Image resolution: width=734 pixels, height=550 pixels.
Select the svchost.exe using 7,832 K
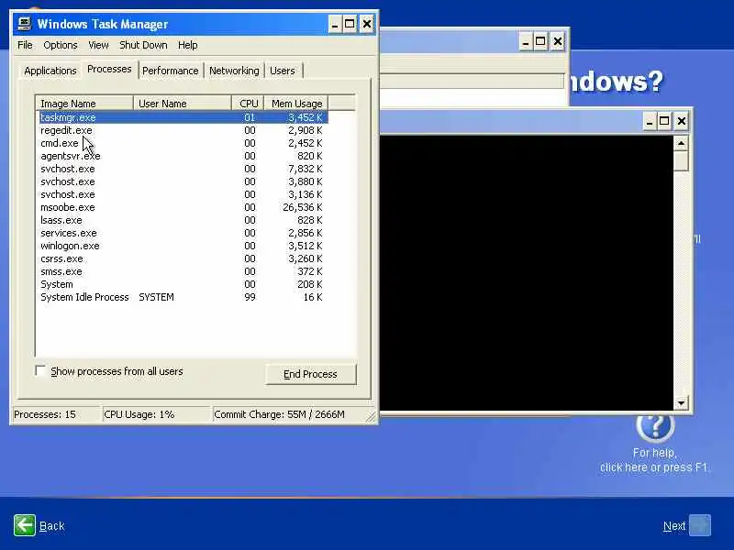click(67, 169)
